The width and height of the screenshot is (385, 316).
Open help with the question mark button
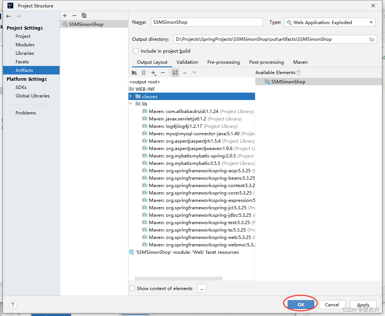click(13, 305)
